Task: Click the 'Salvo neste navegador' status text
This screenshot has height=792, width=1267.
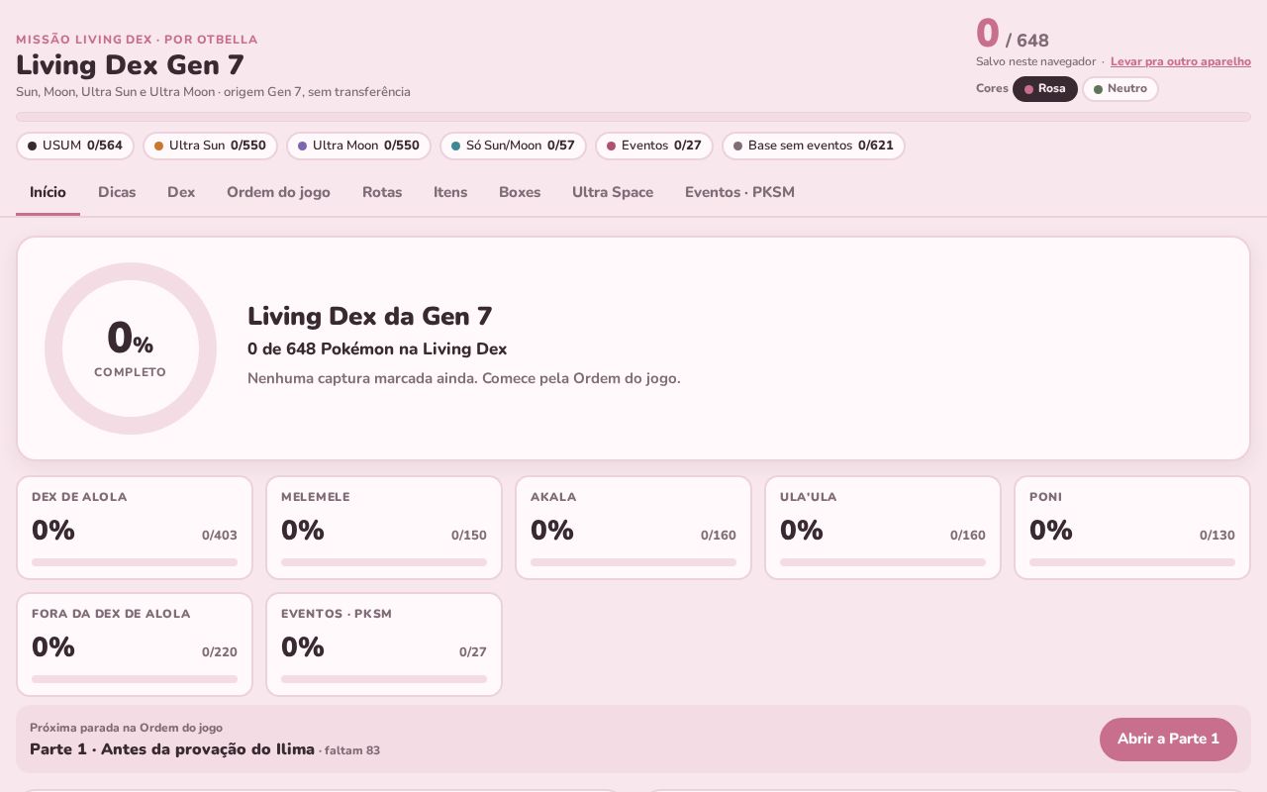Action: click(x=1035, y=61)
